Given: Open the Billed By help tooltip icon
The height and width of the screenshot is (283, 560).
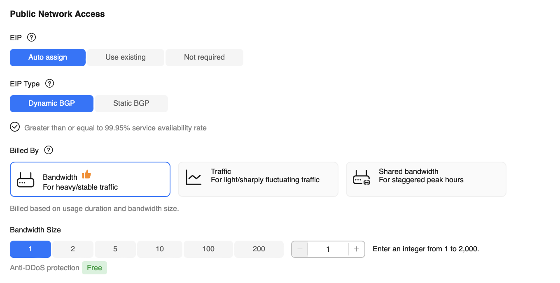Looking at the screenshot, I should (49, 150).
